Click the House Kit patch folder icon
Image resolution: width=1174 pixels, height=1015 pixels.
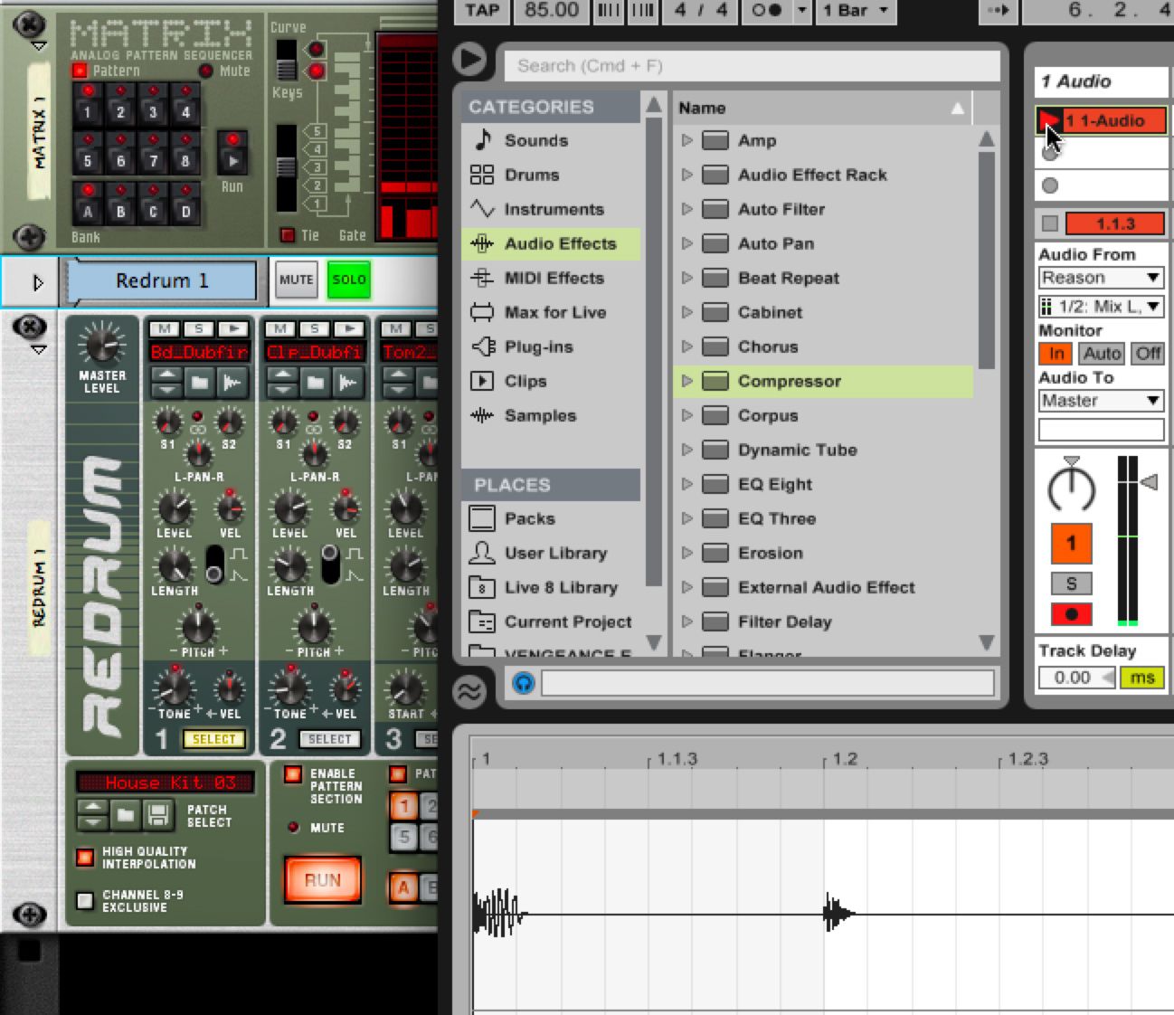pos(126,815)
